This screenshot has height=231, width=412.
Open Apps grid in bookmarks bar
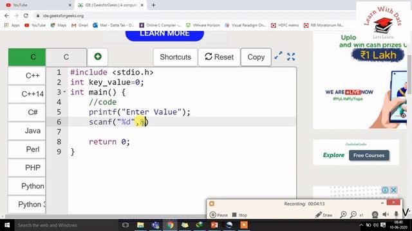coord(12,25)
